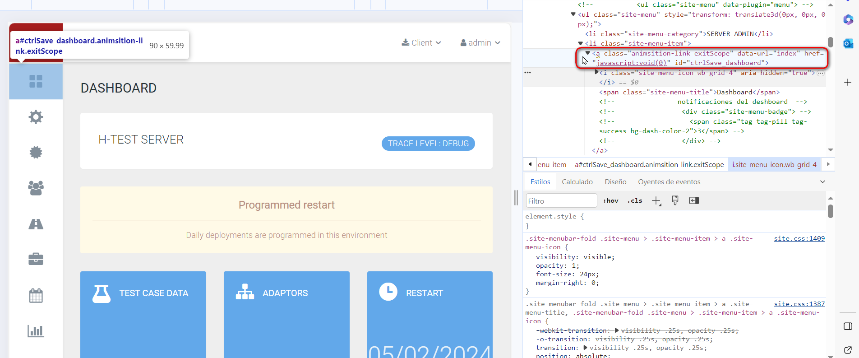The image size is (859, 358).
Task: Toggle the :hov element state button
Action: click(611, 201)
